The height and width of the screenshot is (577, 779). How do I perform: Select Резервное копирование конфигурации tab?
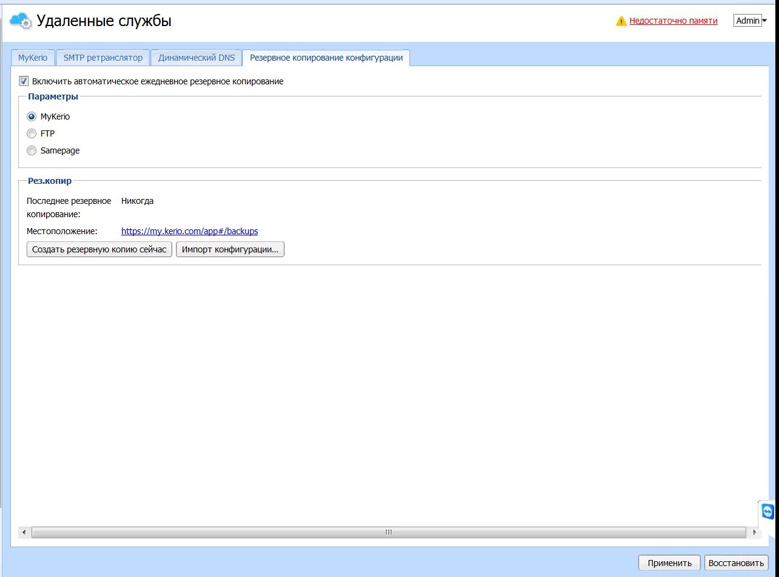tap(326, 58)
